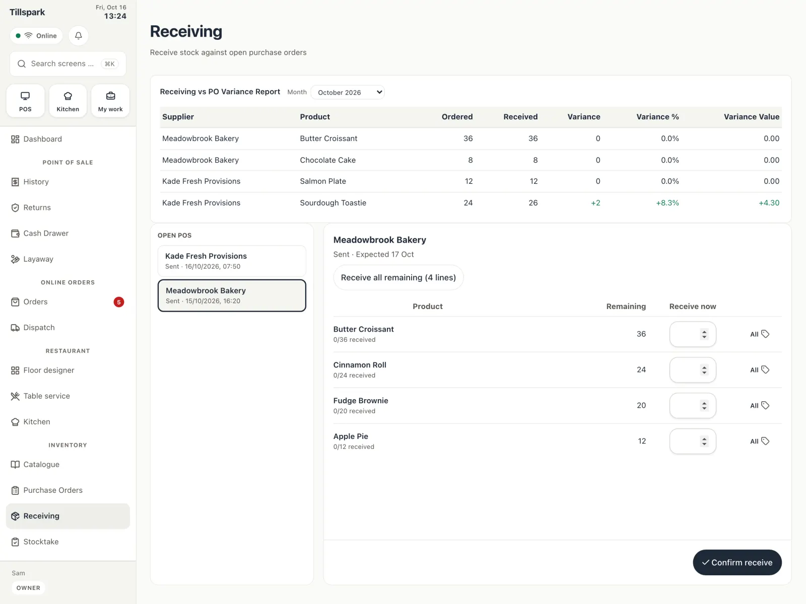This screenshot has width=806, height=604.
Task: Open the Returns screen
Action: click(x=68, y=207)
